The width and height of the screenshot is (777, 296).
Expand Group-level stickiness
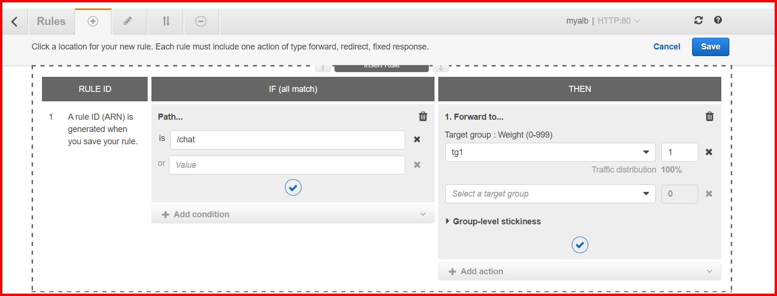(x=493, y=221)
